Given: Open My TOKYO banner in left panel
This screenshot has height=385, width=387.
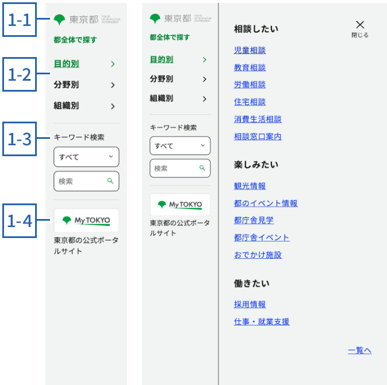Looking at the screenshot, I should point(86,220).
